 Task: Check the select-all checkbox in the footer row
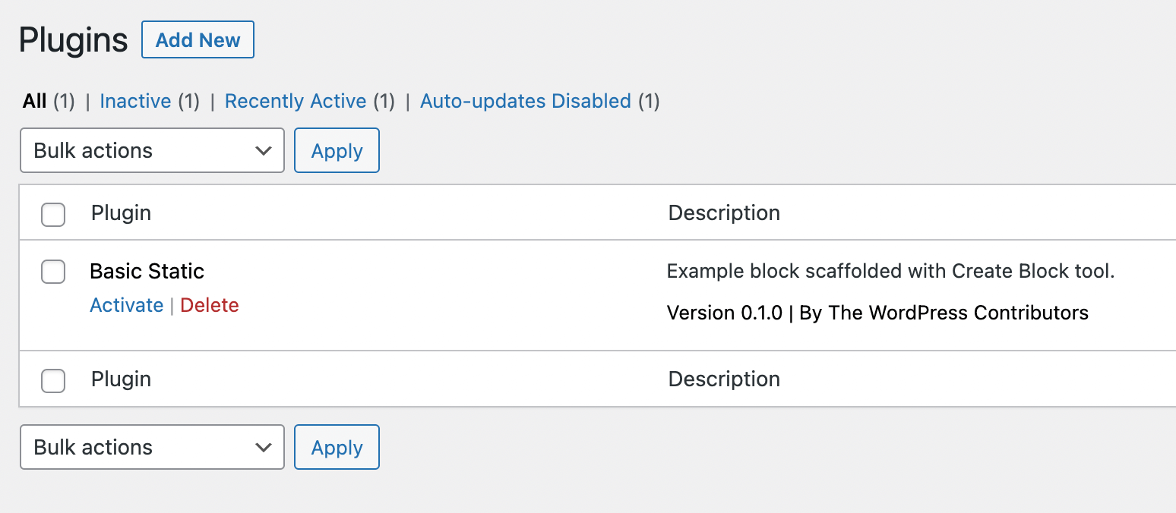pyautogui.click(x=53, y=381)
